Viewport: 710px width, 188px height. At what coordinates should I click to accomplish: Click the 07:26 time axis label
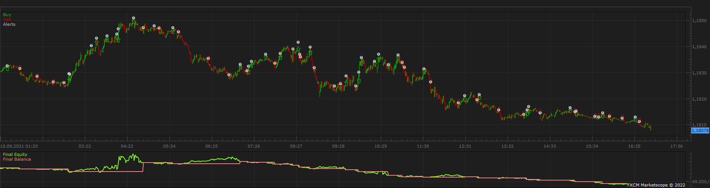(254, 146)
